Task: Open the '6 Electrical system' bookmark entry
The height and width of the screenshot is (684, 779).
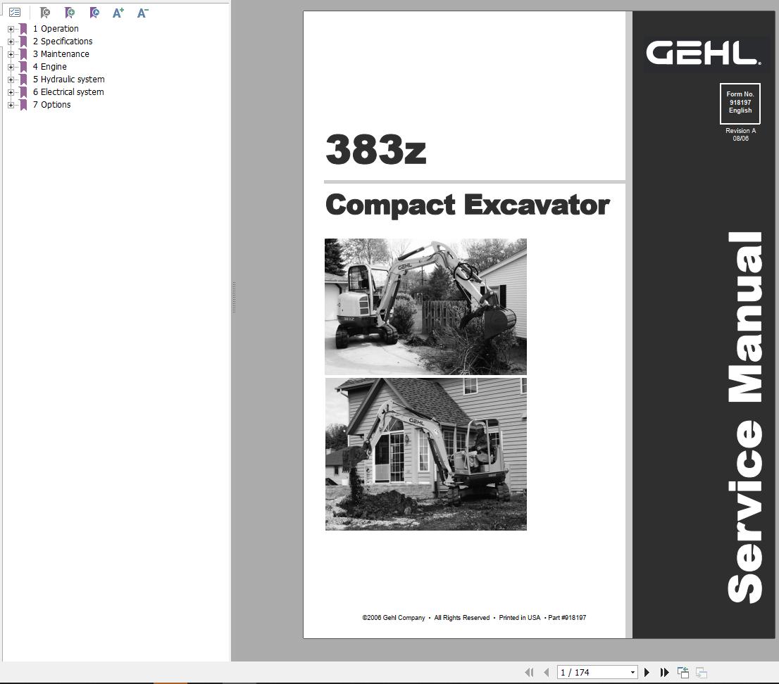Action: coord(68,91)
